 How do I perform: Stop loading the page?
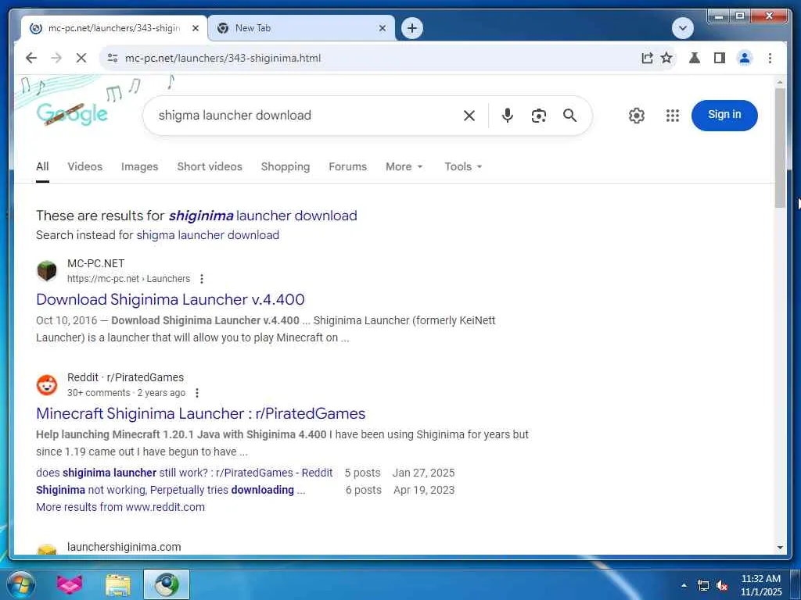click(81, 58)
